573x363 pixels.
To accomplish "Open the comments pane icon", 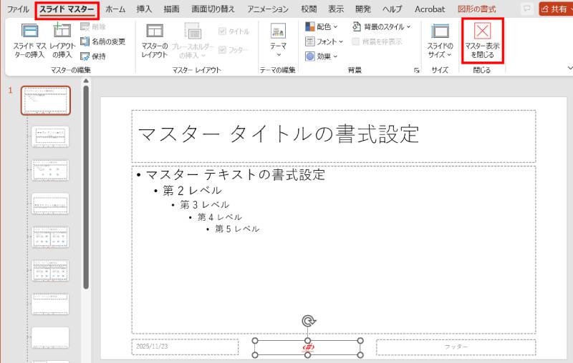I will (527, 9).
